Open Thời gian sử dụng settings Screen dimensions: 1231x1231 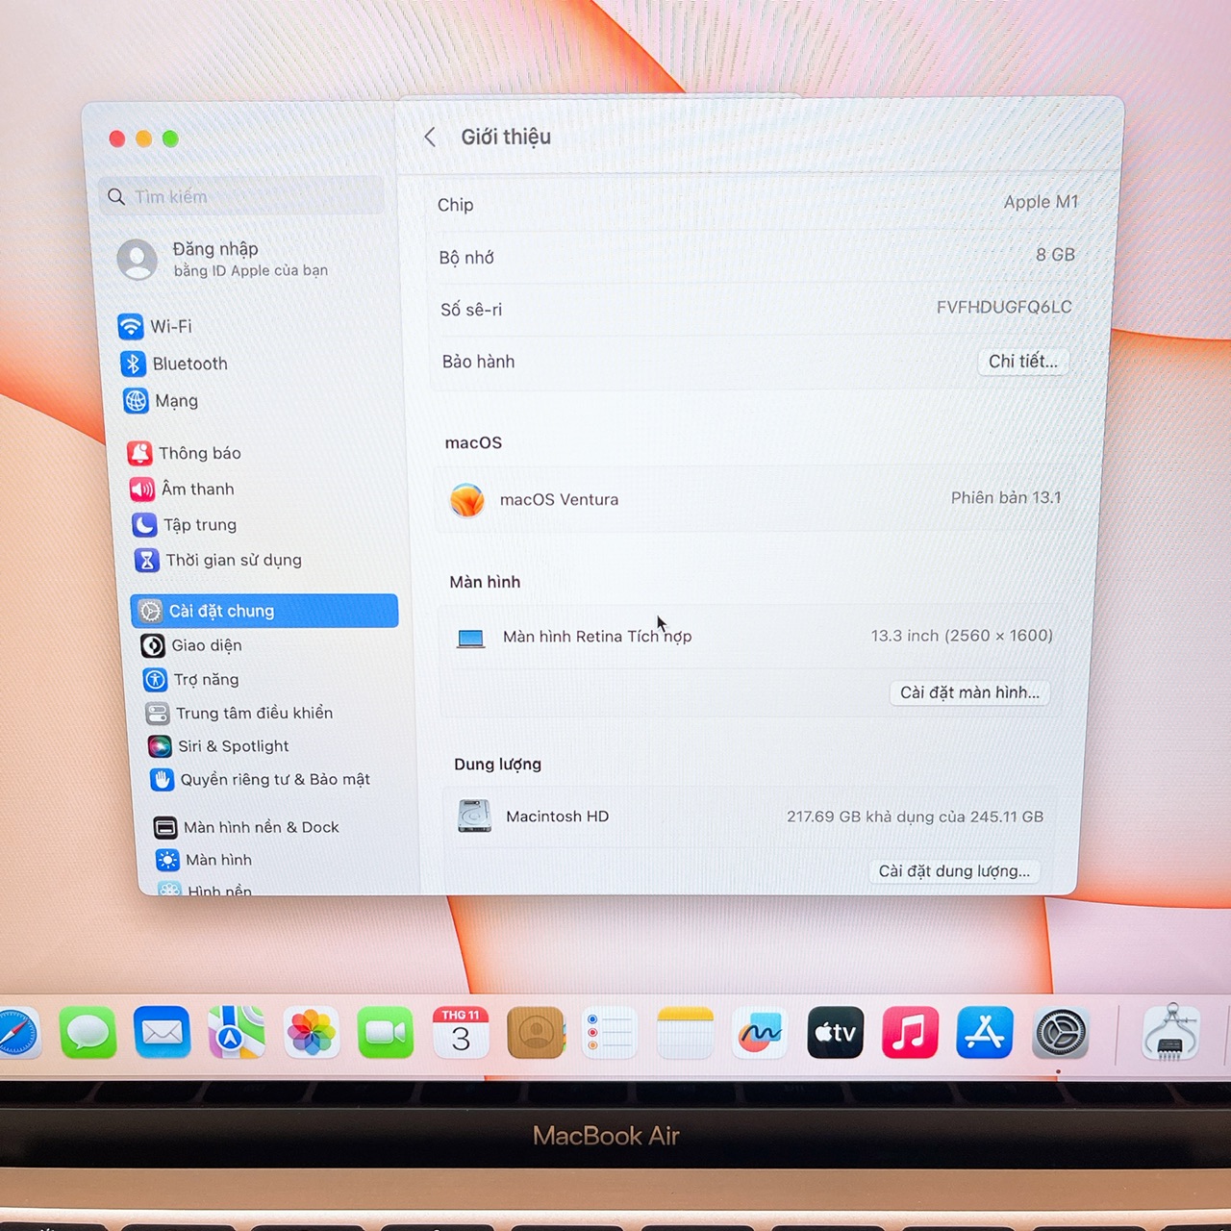(x=233, y=560)
